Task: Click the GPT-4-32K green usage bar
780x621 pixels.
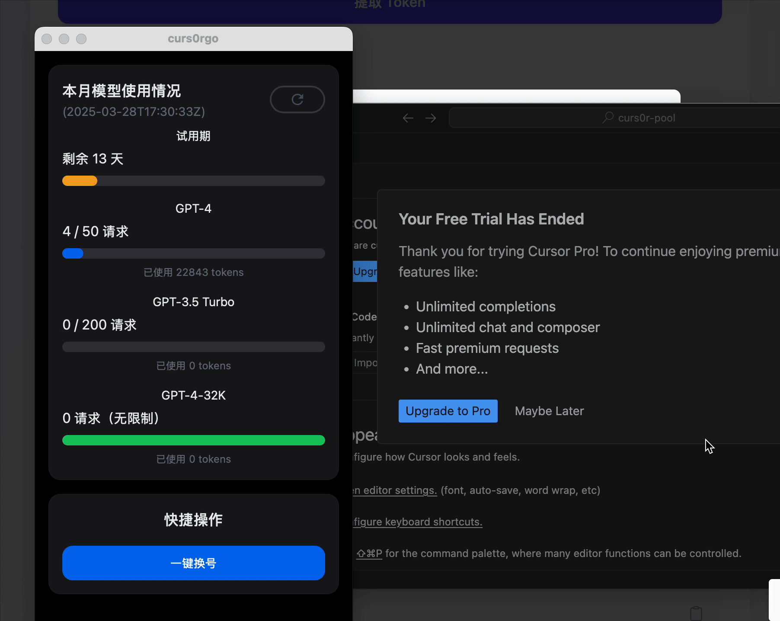Action: tap(194, 440)
